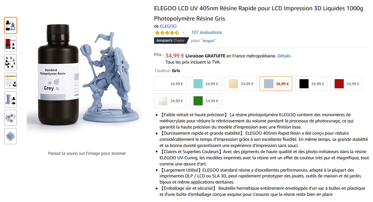Open the "elegoo" keyword link
The height and width of the screenshot is (202, 373).
(x=208, y=41)
